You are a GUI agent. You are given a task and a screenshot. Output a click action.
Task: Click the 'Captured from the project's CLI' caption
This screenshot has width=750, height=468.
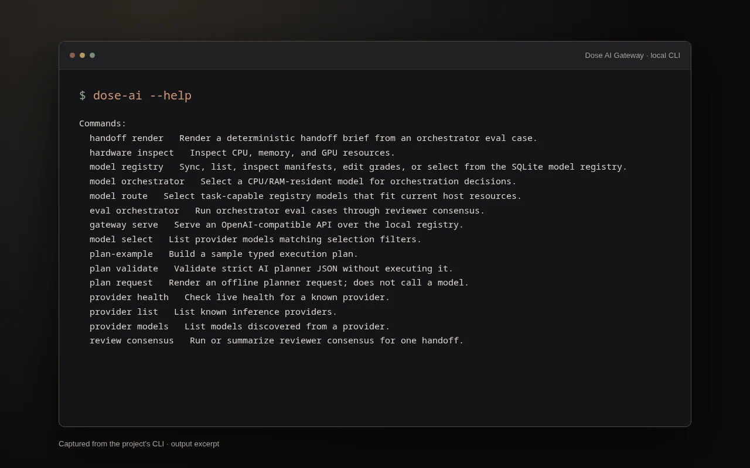click(139, 444)
